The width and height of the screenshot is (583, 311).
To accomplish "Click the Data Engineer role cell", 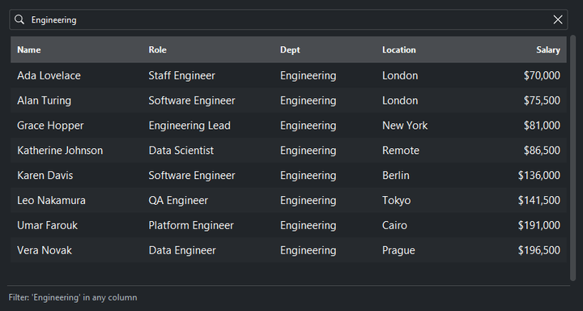I will 182,250.
